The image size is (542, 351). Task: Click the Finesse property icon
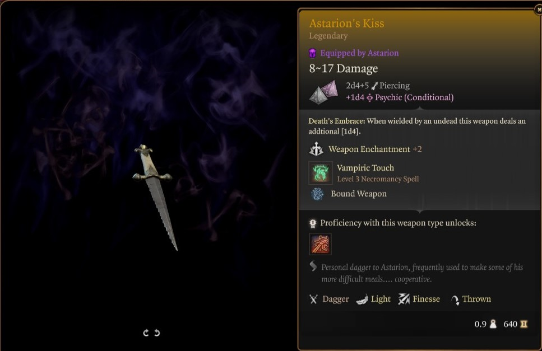[404, 299]
